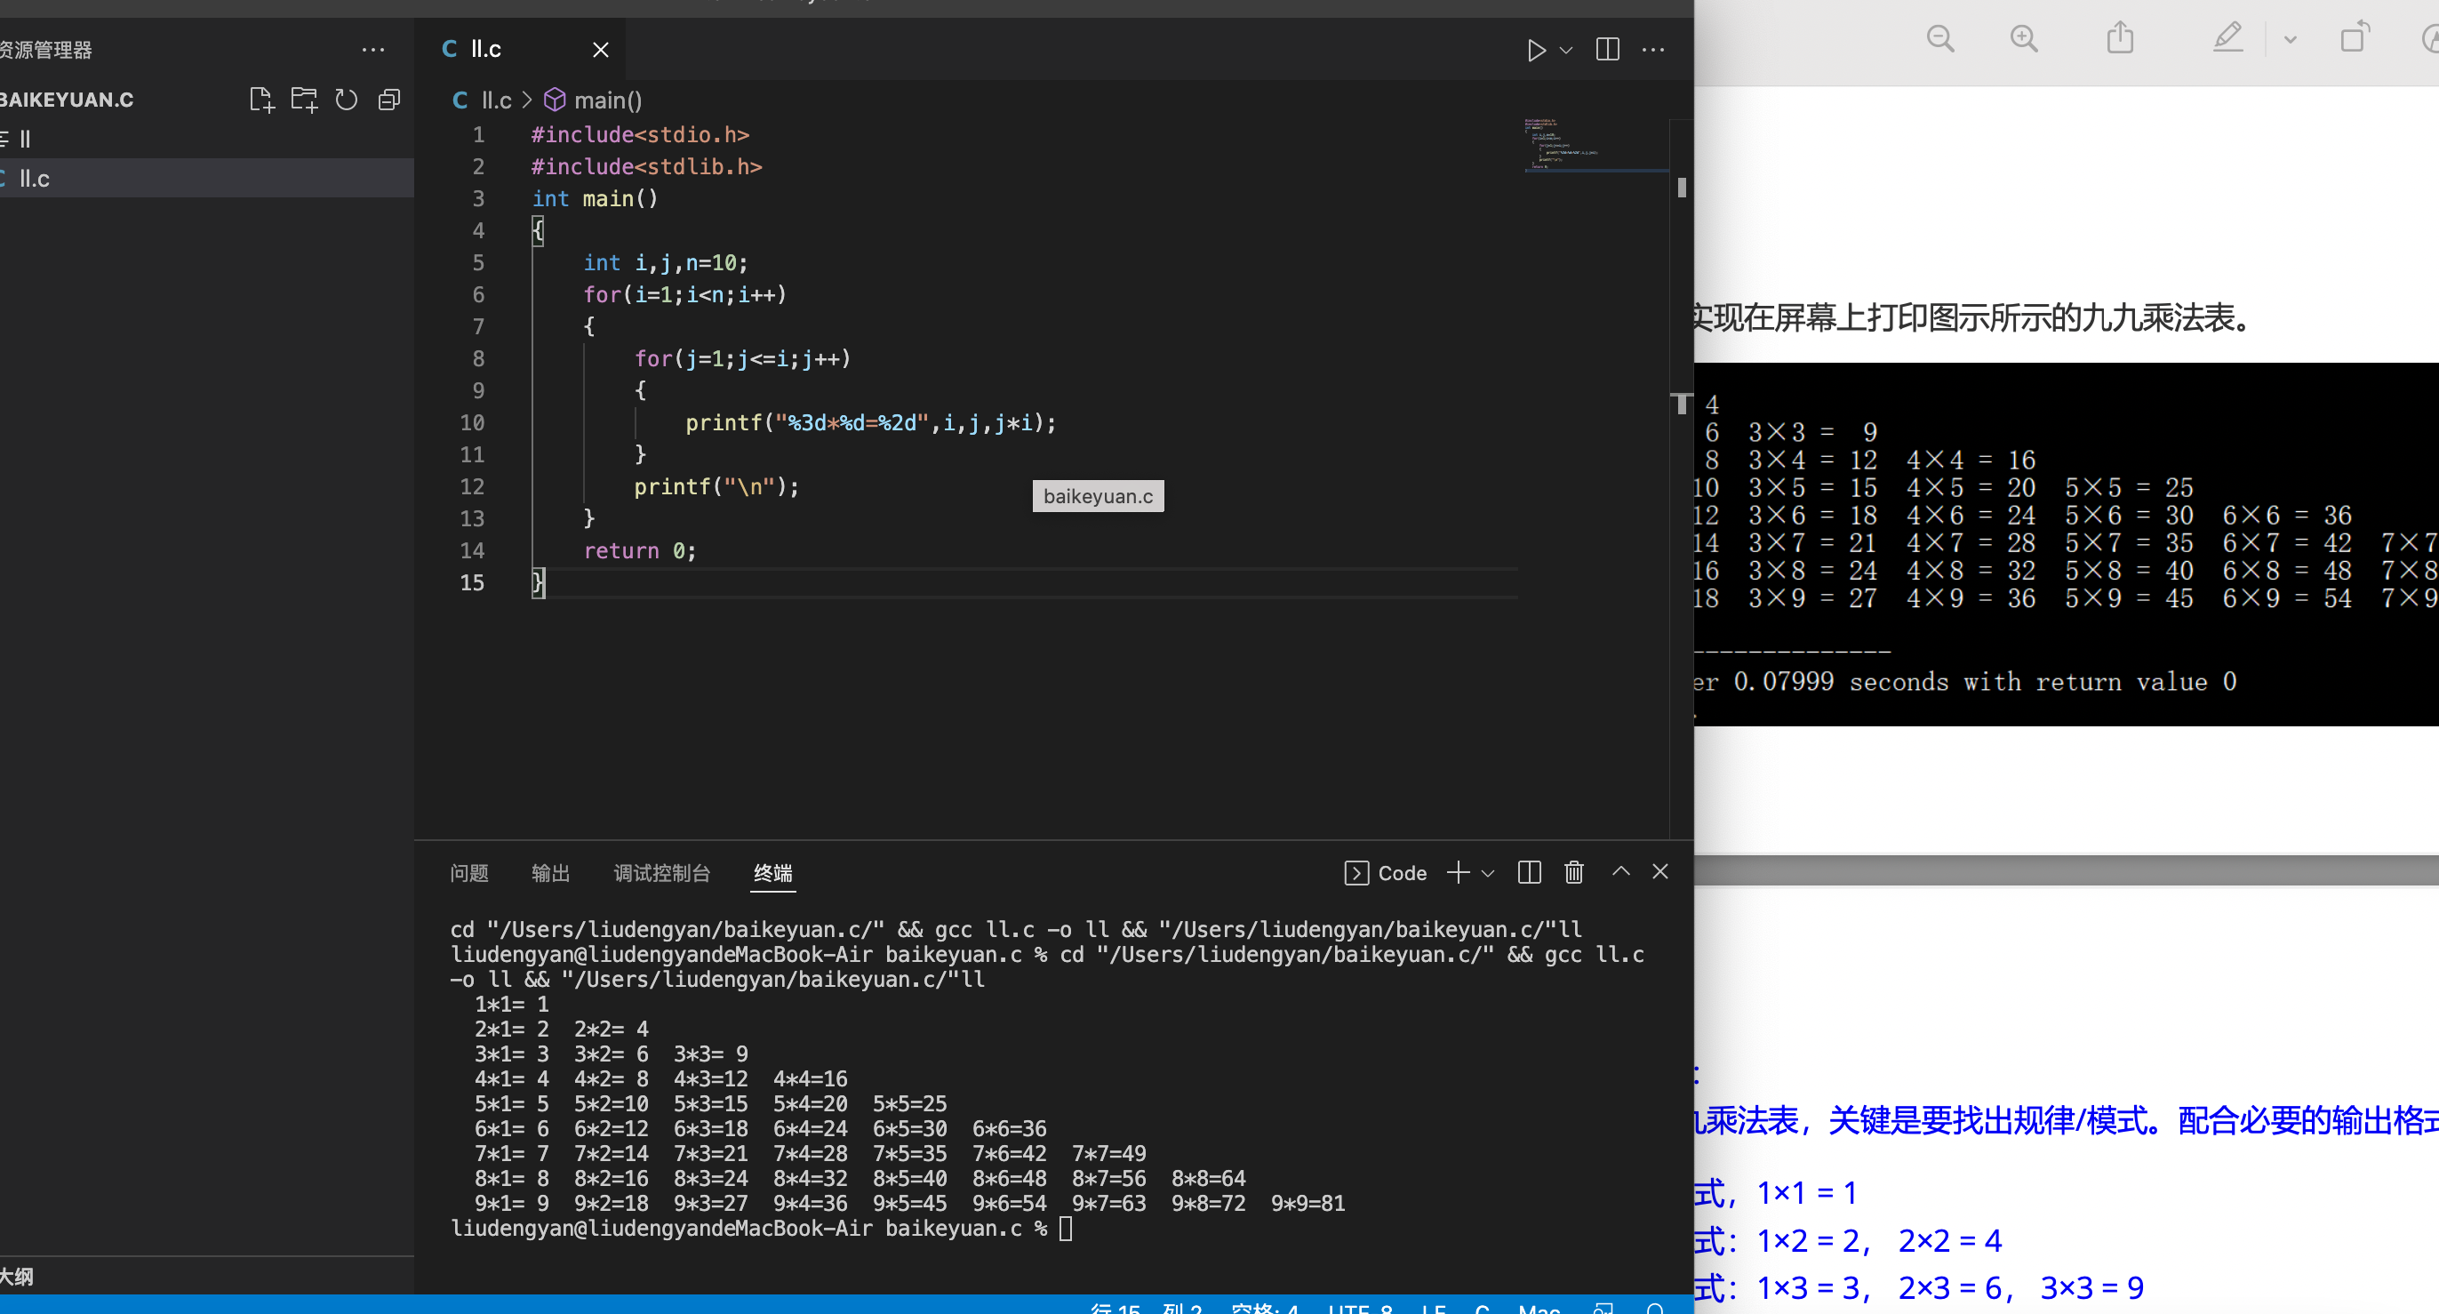Image resolution: width=2439 pixels, height=1314 pixels.
Task: Click the New Folder icon in explorer
Action: (304, 100)
